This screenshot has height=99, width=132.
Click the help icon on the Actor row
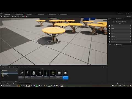tap(130, 26)
